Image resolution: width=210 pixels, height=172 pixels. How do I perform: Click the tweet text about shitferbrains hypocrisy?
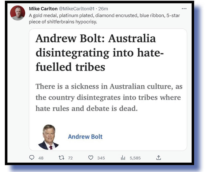(x=104, y=19)
